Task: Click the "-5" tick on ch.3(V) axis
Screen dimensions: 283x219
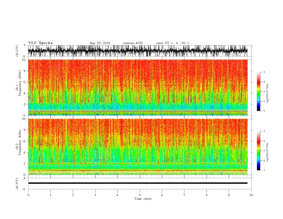Action: pos(24,190)
